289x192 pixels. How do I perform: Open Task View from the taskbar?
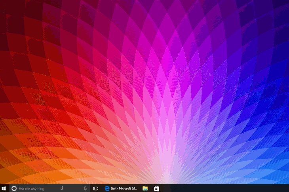pos(96,188)
